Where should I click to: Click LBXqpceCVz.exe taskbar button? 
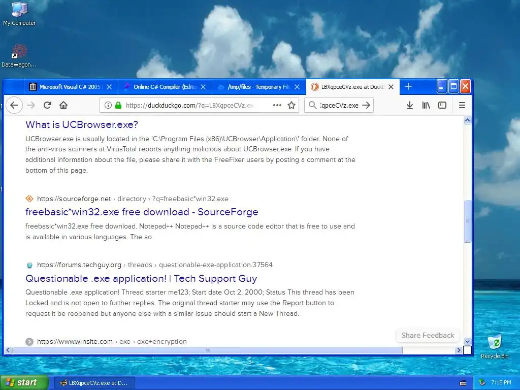tap(94, 383)
